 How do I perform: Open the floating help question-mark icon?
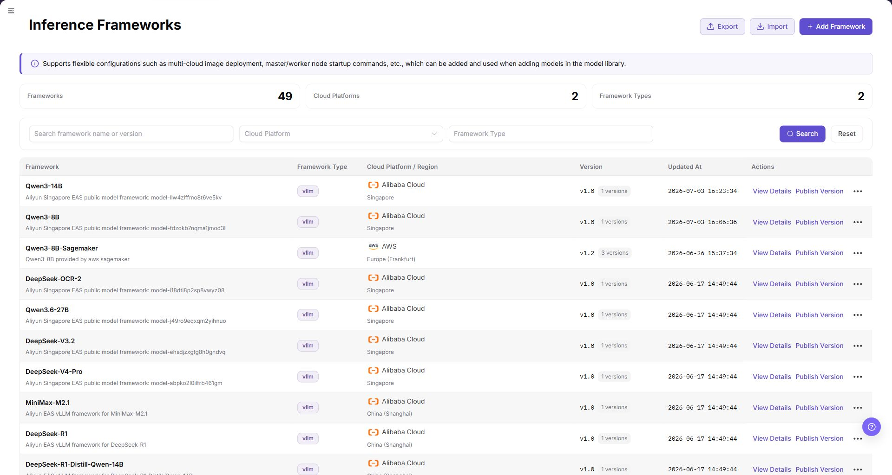871,427
